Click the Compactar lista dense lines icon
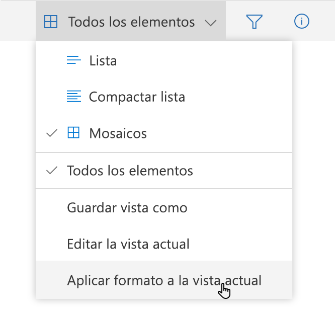This screenshot has width=335, height=312. coord(74,97)
